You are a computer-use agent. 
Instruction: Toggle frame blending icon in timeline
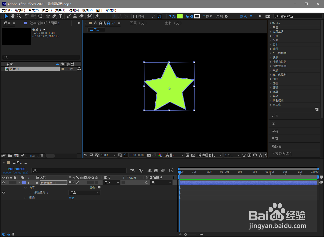156,171
